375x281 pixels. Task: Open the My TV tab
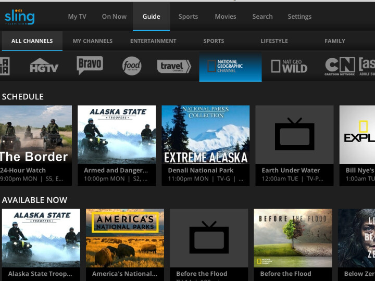[77, 17]
